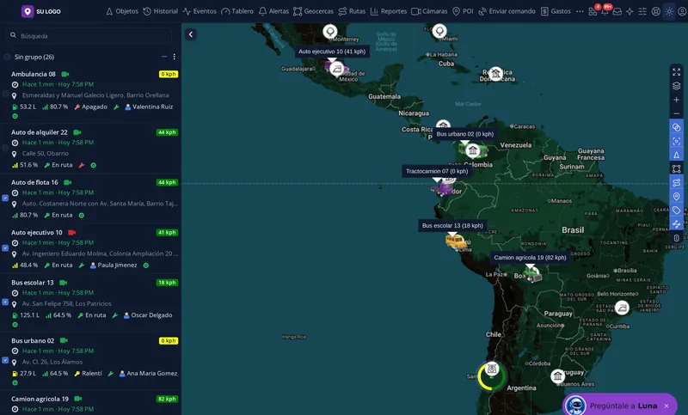This screenshot has height=415, width=688.
Task: Click the red wrench on Auto de alquiler 22
Action: (x=81, y=165)
